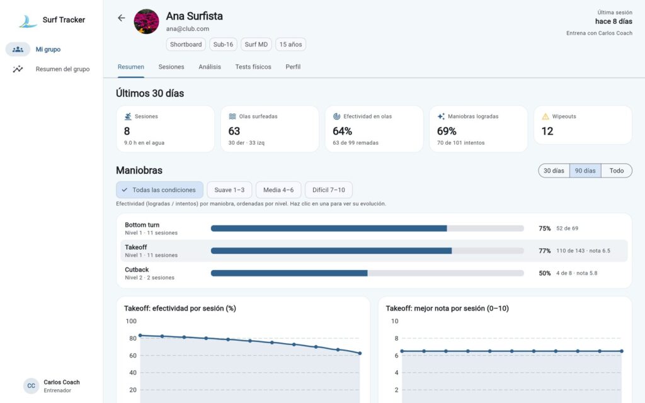The height and width of the screenshot is (403, 645).
Task: Open the Perfil tab
Action: point(293,67)
